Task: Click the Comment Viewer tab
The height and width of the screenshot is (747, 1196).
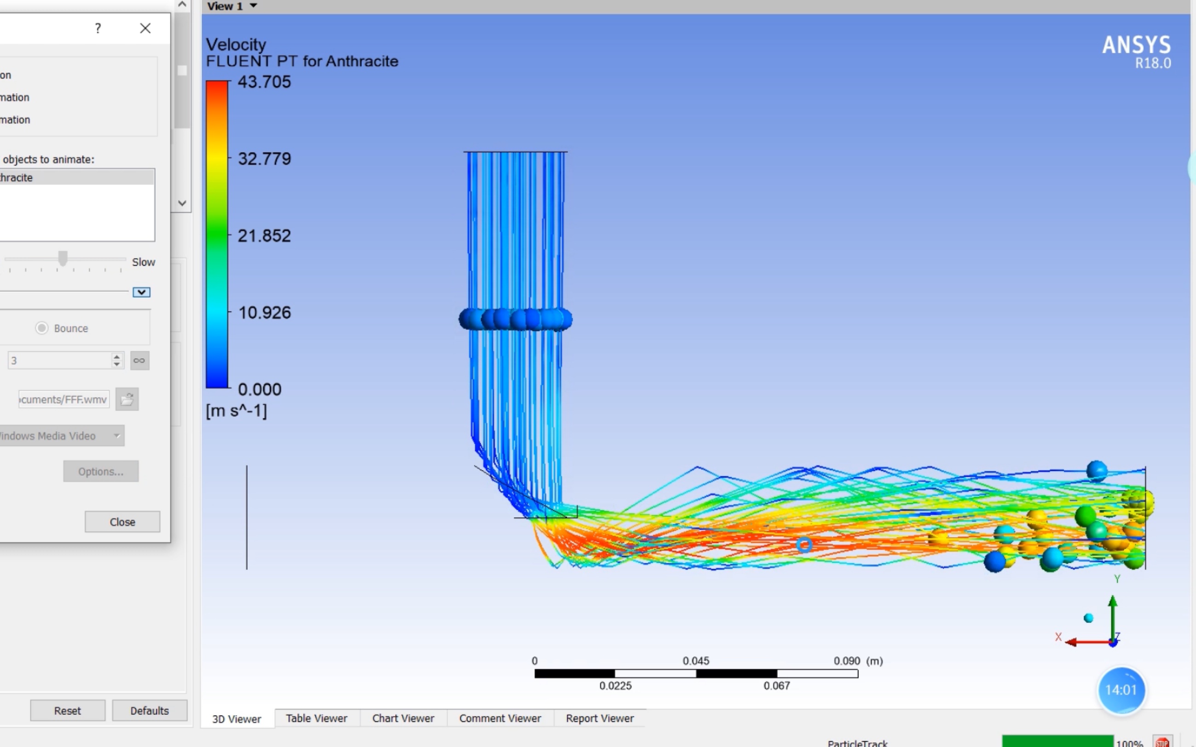Action: 499,718
